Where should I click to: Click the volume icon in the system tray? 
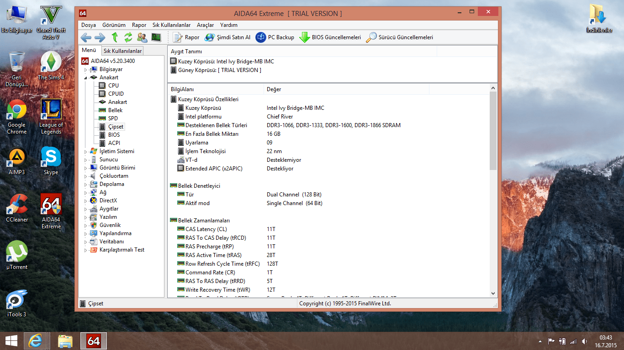[585, 341]
